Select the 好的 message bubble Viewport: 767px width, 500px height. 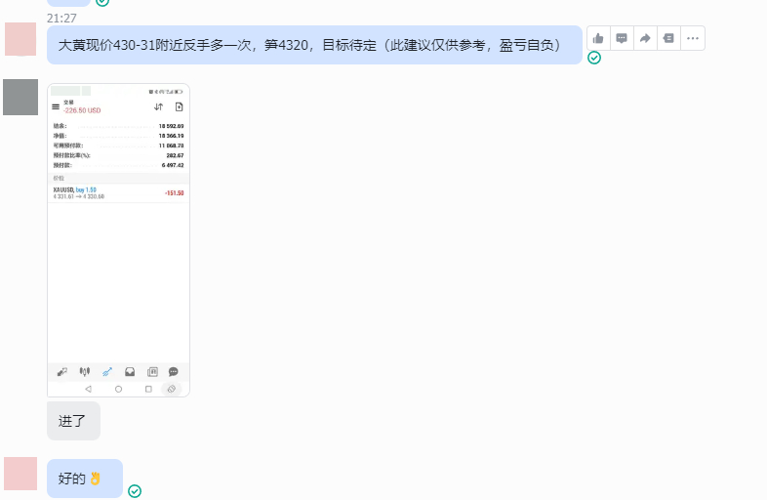[x=85, y=479]
